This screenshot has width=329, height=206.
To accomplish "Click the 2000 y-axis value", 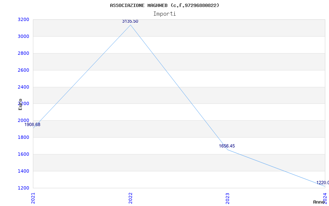I will (23, 121).
